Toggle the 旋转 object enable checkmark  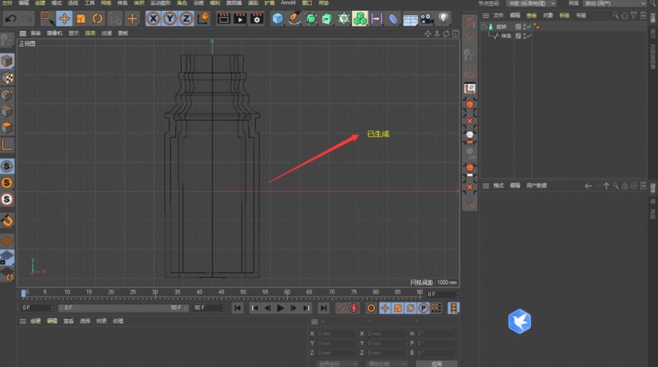point(528,27)
